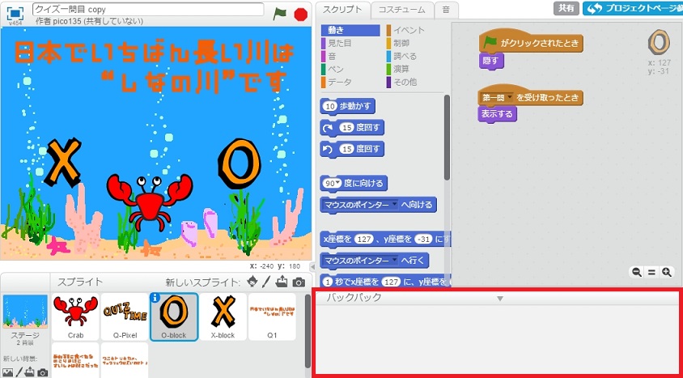Upload backdrop from file icon
The width and height of the screenshot is (683, 378).
pos(30,372)
